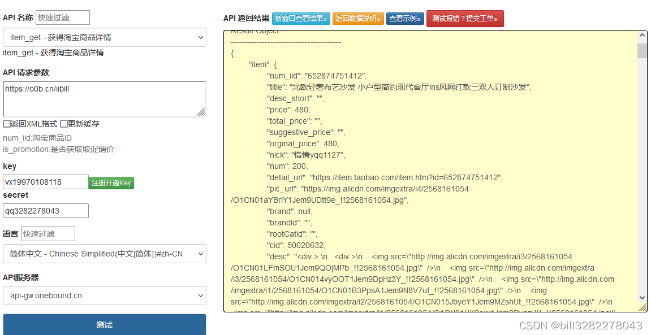Click the is_promotion:是否获取取促销价 hint text
Image resolution: width=651 pixels, height=335 pixels.
click(x=59, y=149)
